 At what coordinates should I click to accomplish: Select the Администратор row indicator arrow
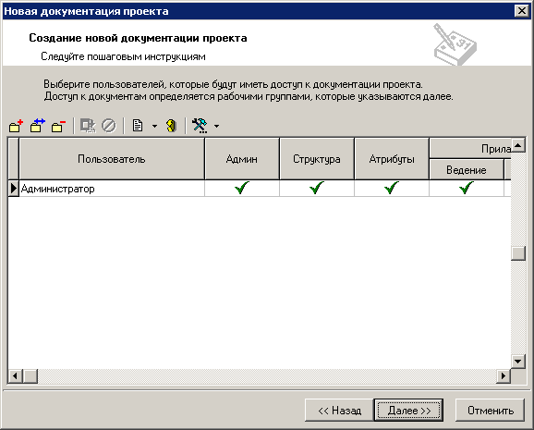[13, 189]
